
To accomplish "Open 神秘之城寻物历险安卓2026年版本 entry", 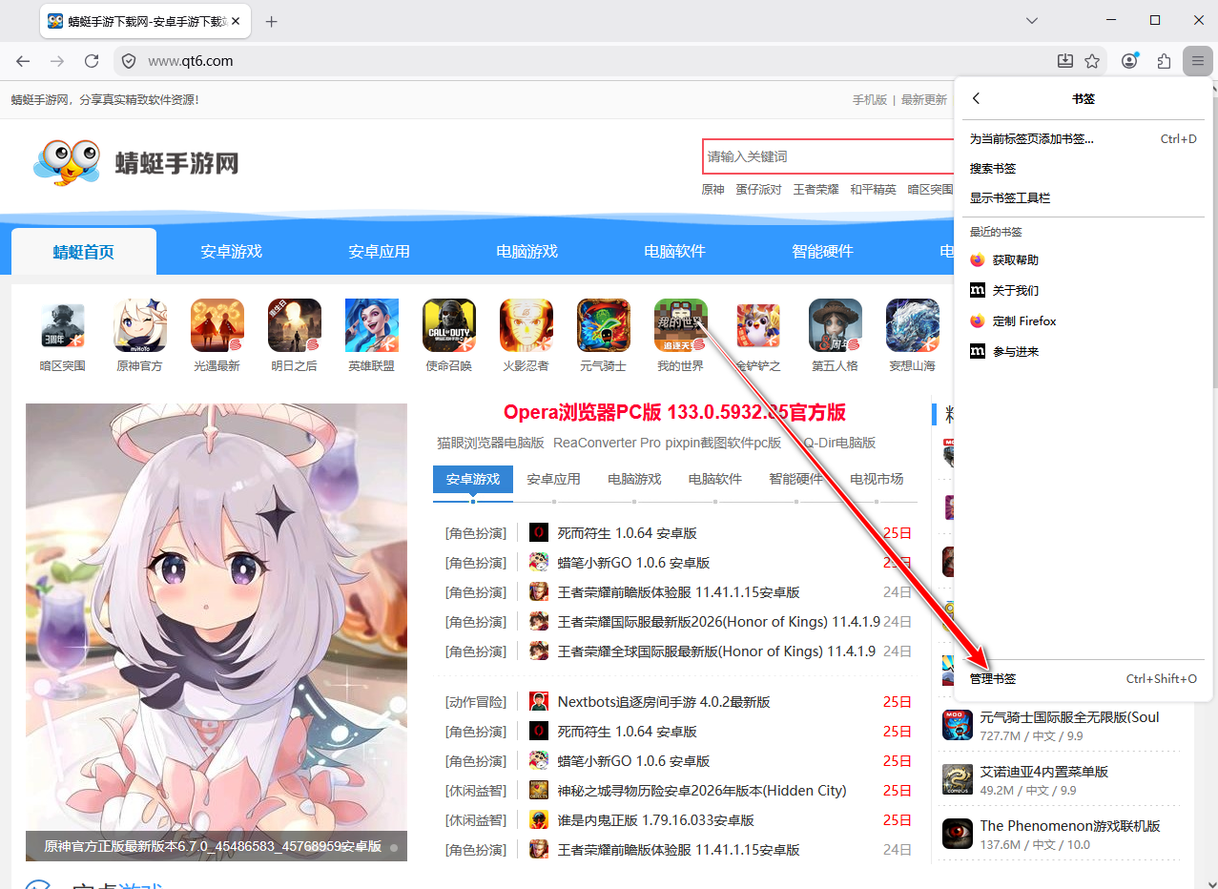I will (x=702, y=791).
